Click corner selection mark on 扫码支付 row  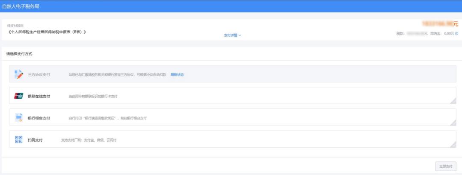click(x=453, y=144)
